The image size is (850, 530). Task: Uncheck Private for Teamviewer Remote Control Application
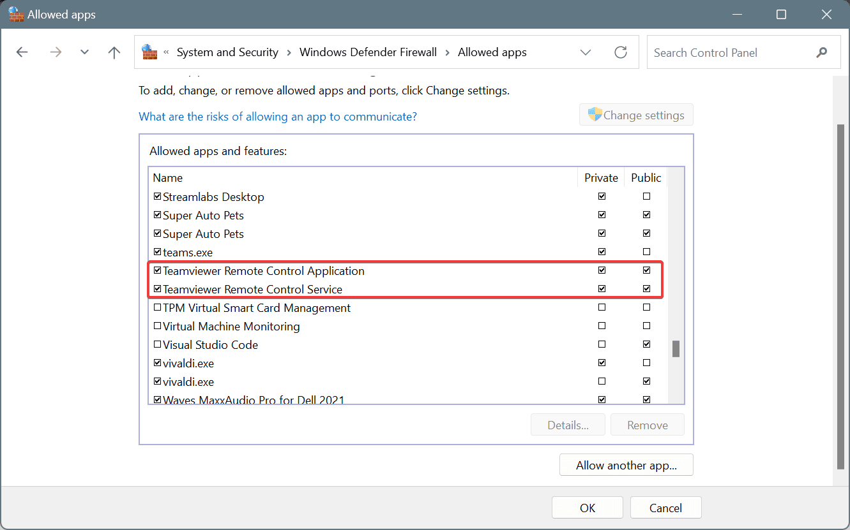pos(602,270)
